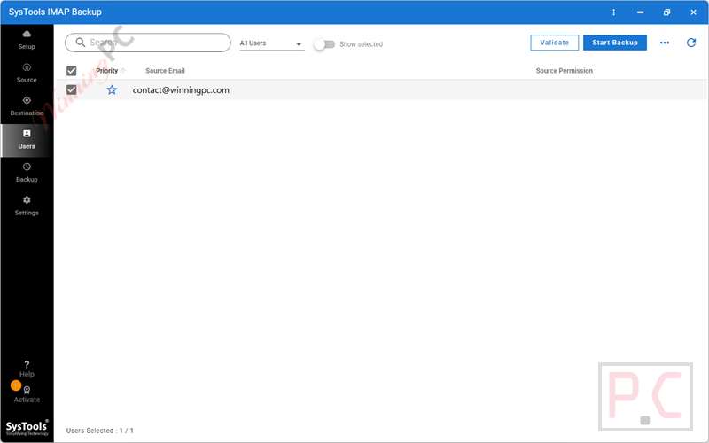Click the star priority icon for contact@winningpc.com

[112, 90]
